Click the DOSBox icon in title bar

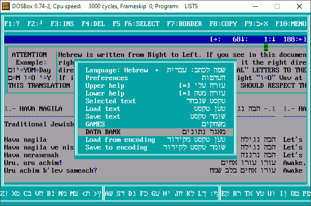coord(6,6)
